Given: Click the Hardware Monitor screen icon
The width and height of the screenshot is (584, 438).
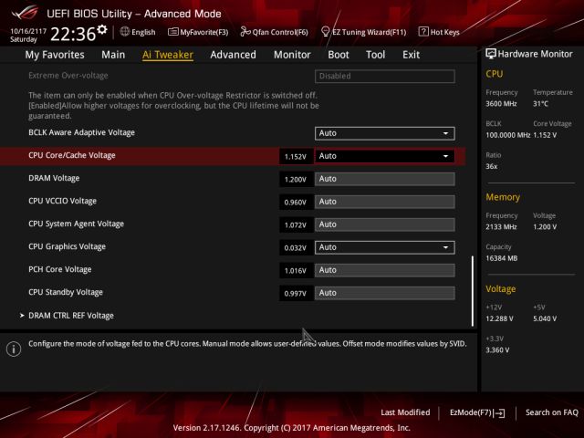Looking at the screenshot, I should [491, 54].
